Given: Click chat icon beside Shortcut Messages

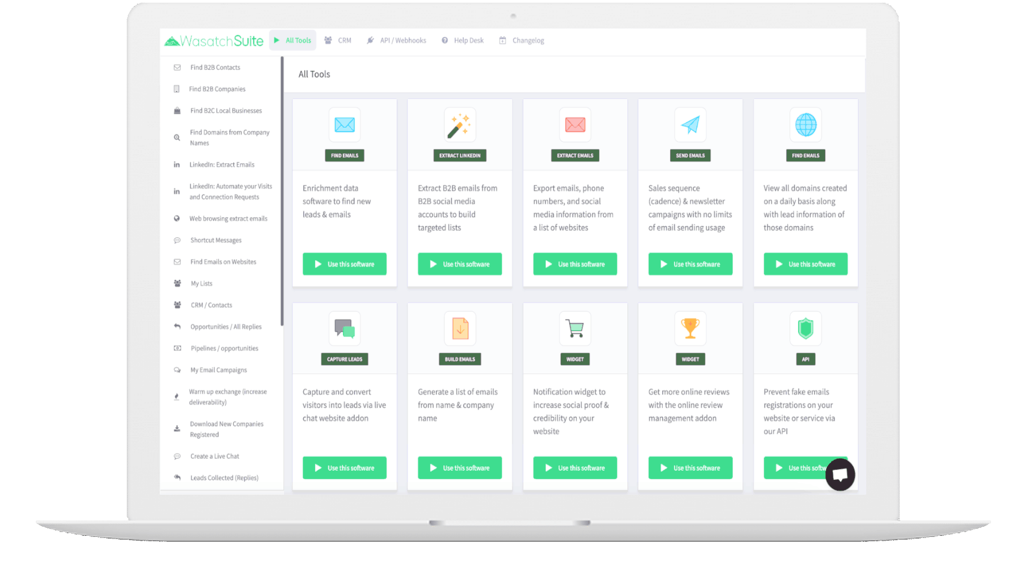Looking at the screenshot, I should (177, 240).
